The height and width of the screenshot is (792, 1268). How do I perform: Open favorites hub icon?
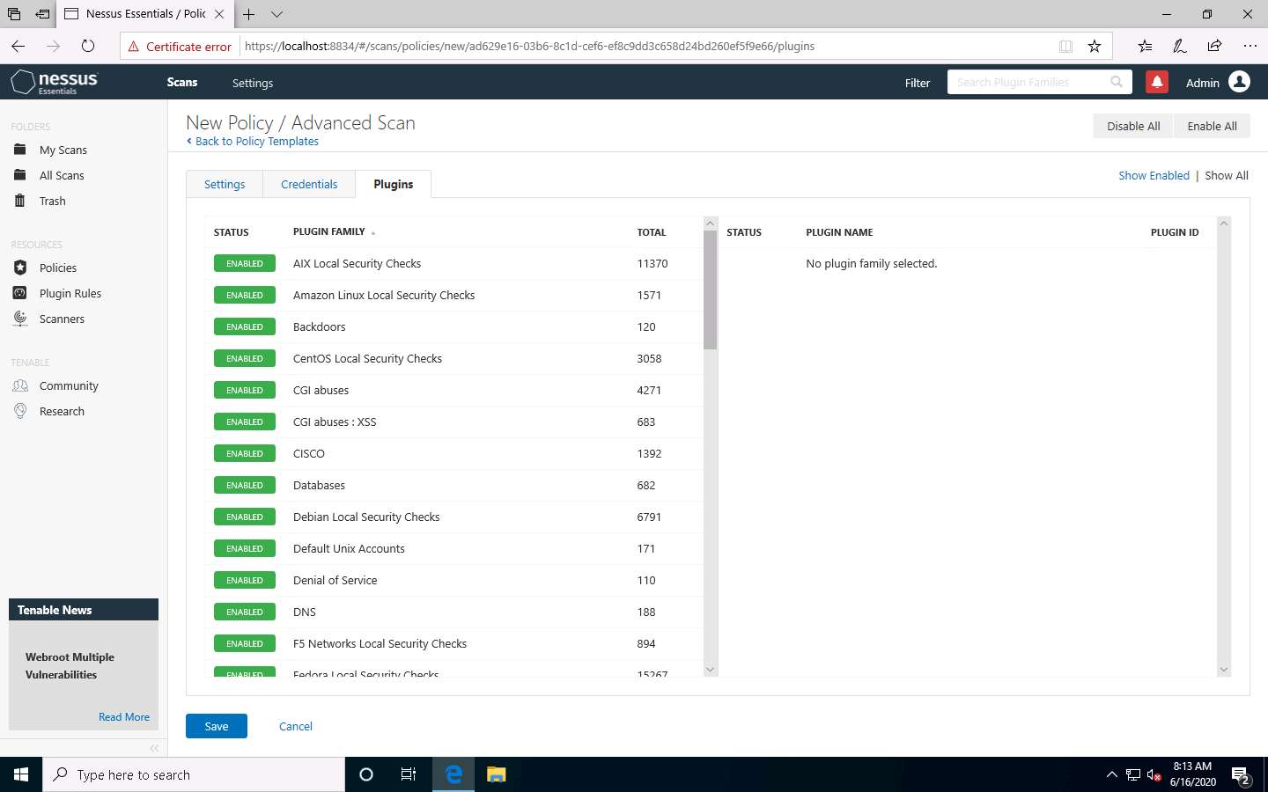click(x=1144, y=46)
